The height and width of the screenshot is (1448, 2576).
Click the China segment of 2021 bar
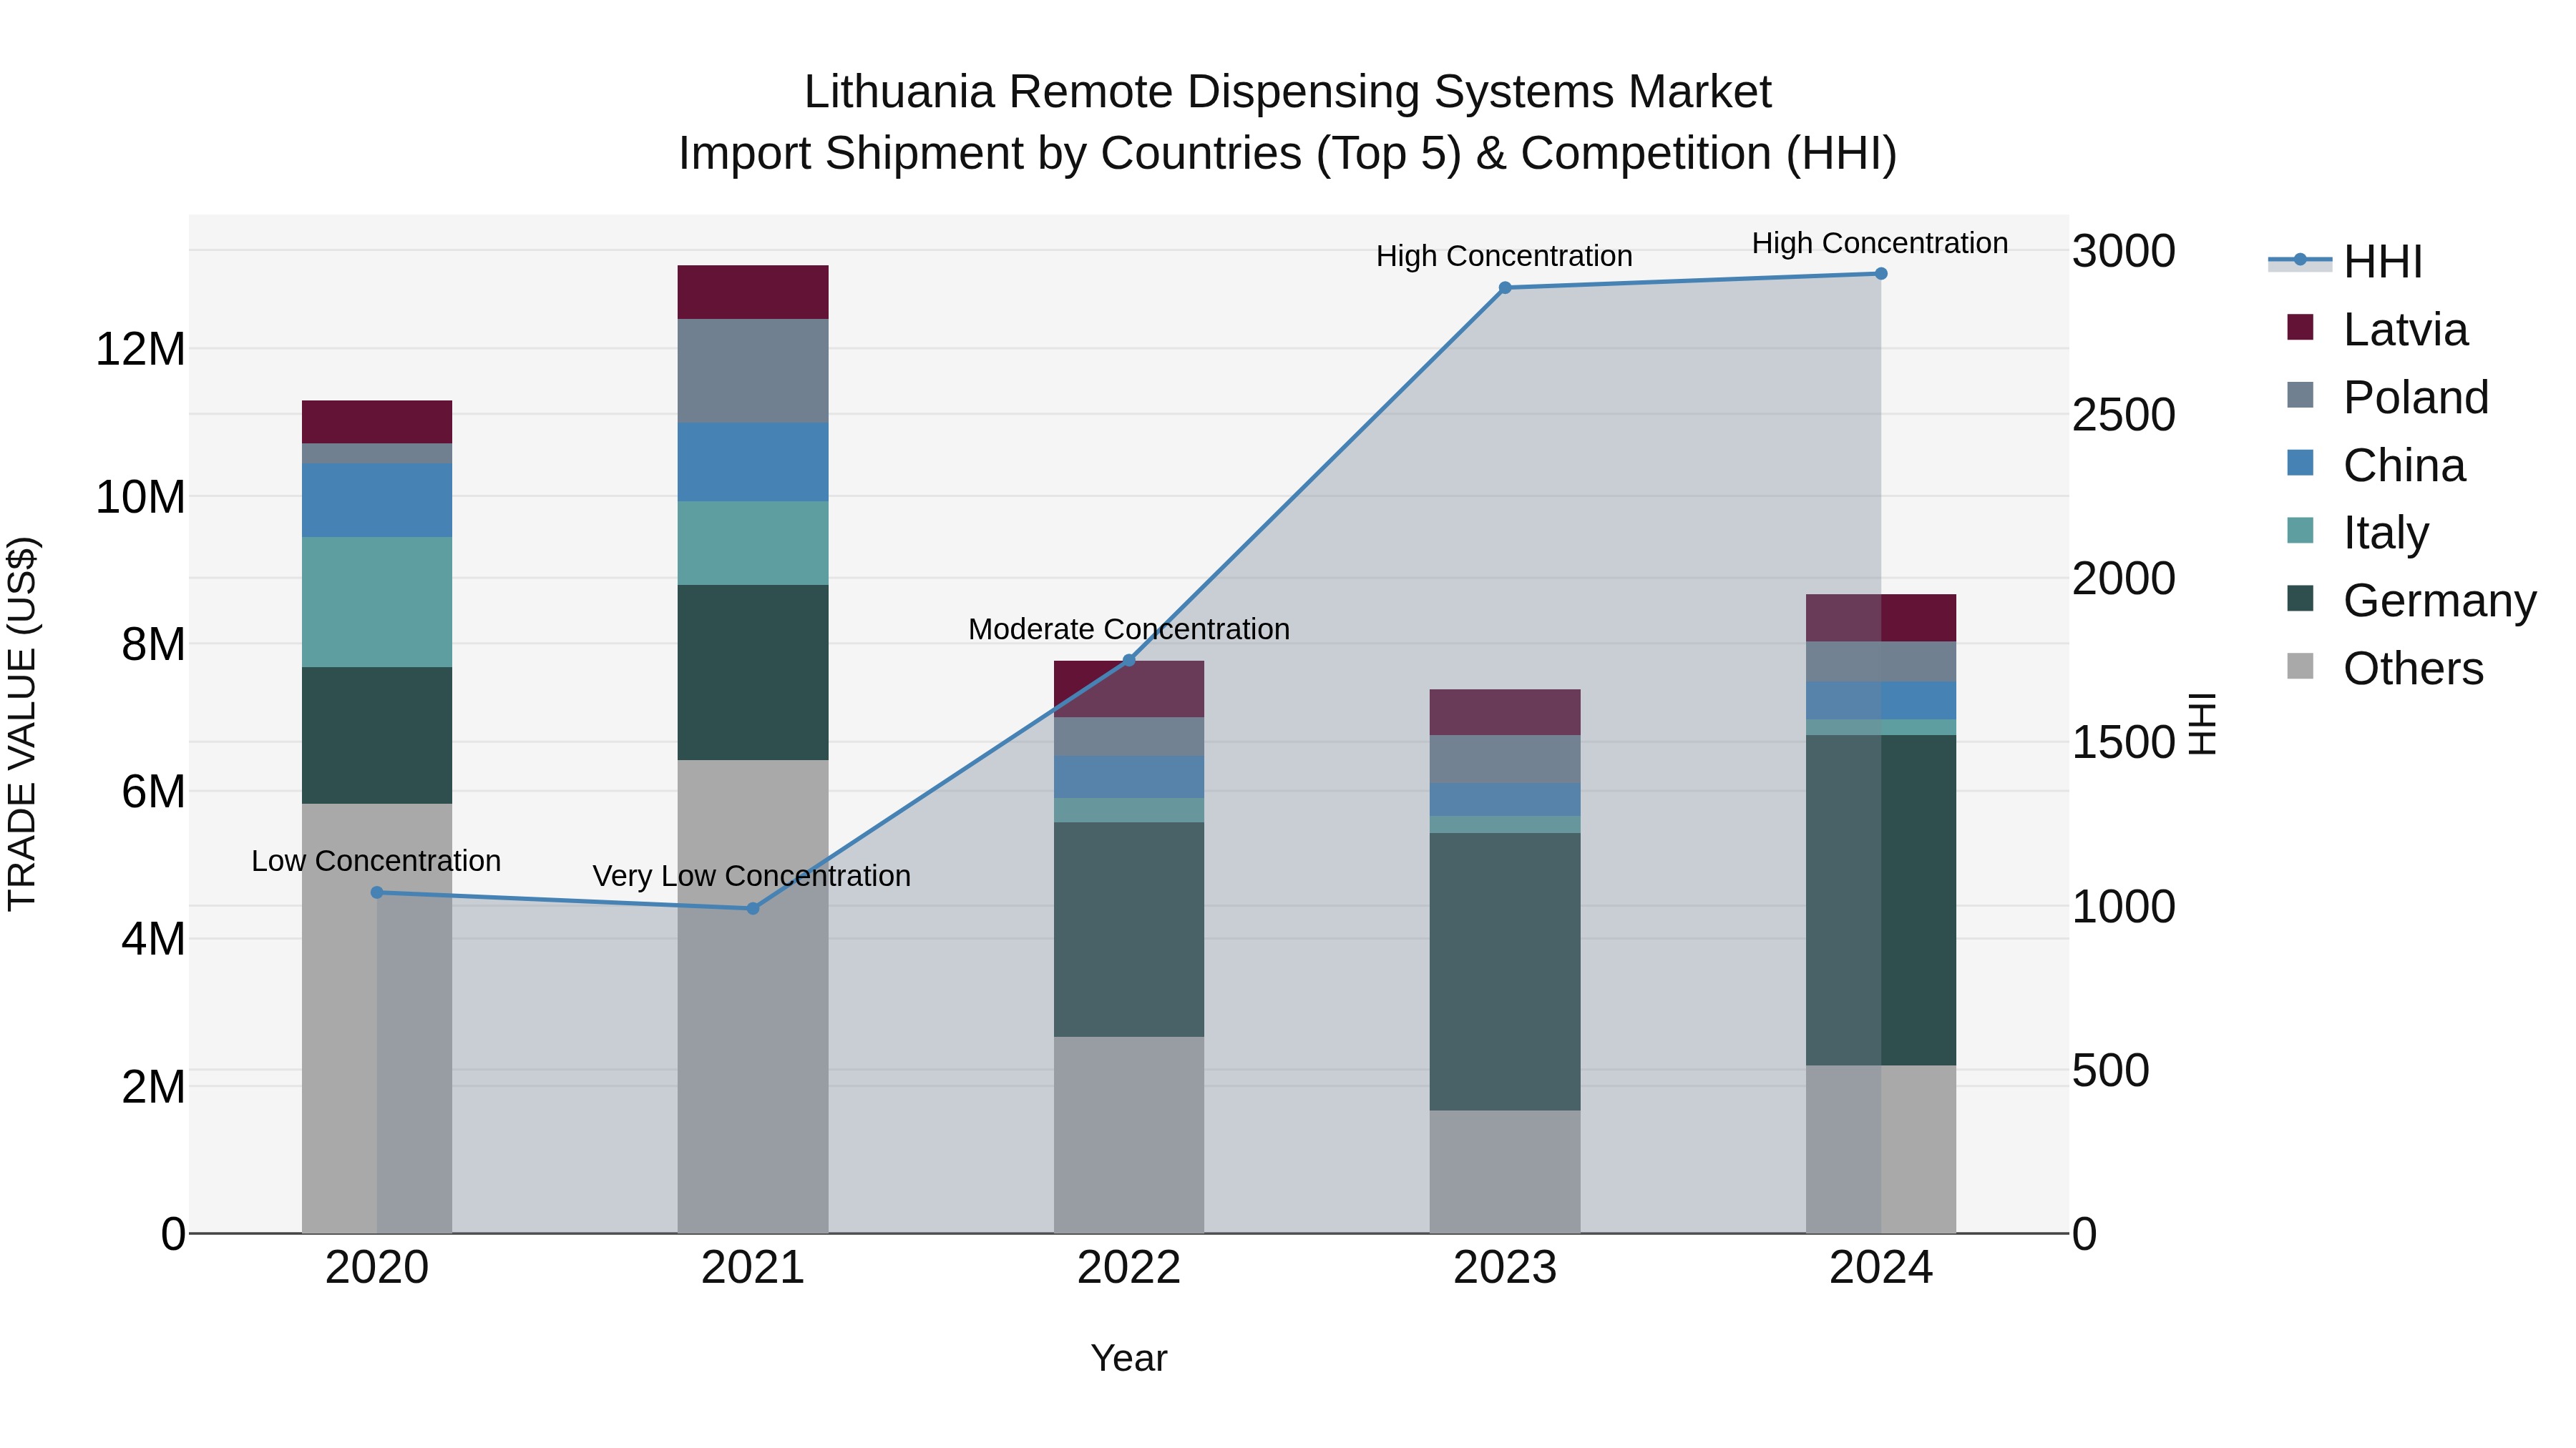pos(753,462)
